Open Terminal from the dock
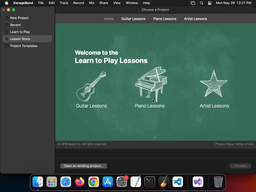 point(150,182)
